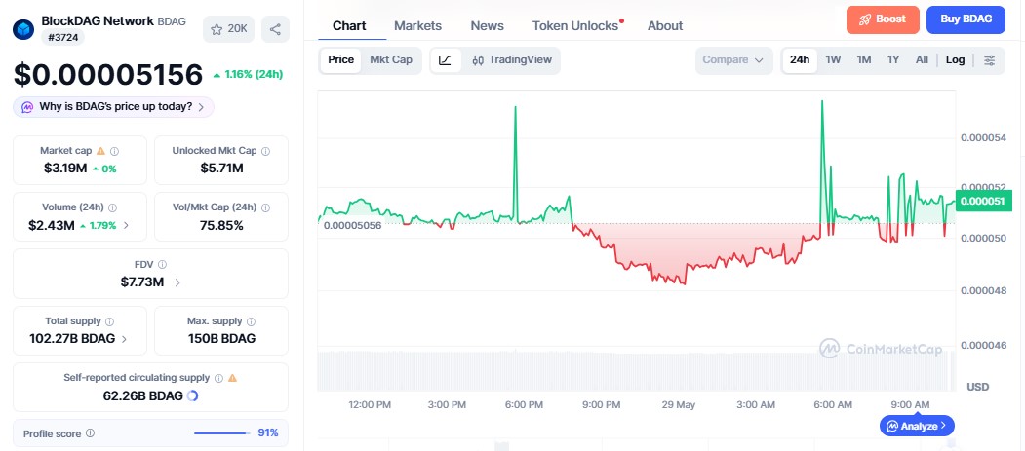The height and width of the screenshot is (451, 1025).
Task: Expand Volume (24h) details chevron
Action: [126, 226]
